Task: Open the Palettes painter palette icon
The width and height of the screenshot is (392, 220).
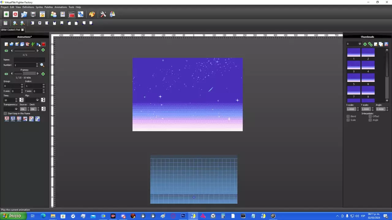Action: point(92,14)
